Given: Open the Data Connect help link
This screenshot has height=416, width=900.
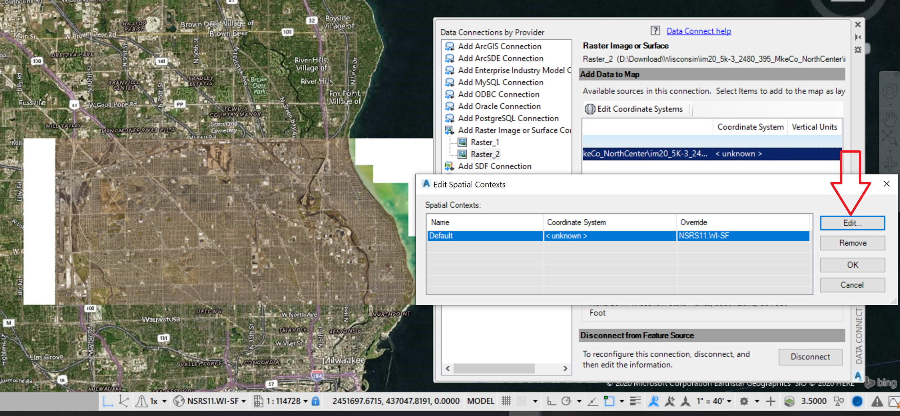Looking at the screenshot, I should [698, 31].
